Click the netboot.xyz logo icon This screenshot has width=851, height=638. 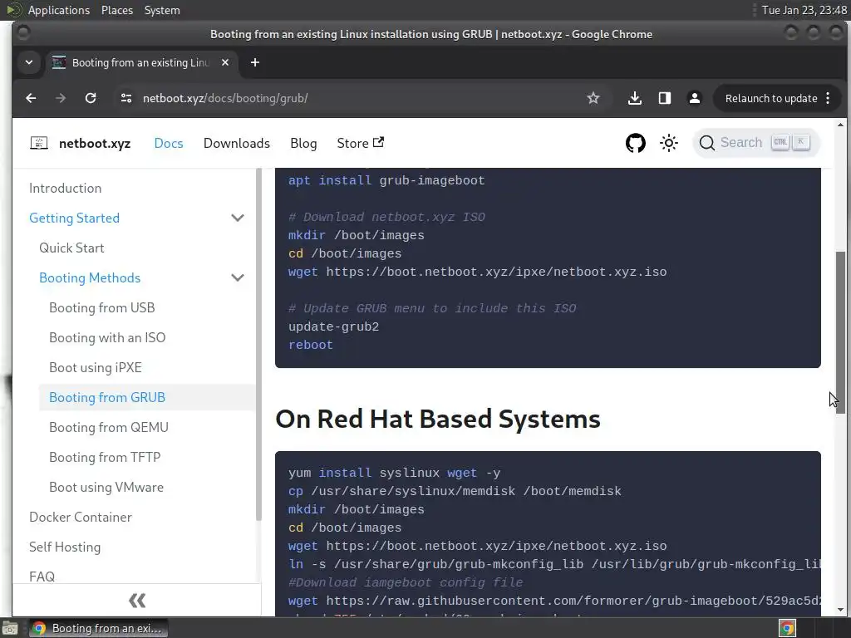coord(39,143)
